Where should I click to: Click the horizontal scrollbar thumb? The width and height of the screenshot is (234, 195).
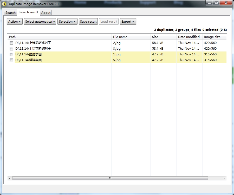coord(110,178)
